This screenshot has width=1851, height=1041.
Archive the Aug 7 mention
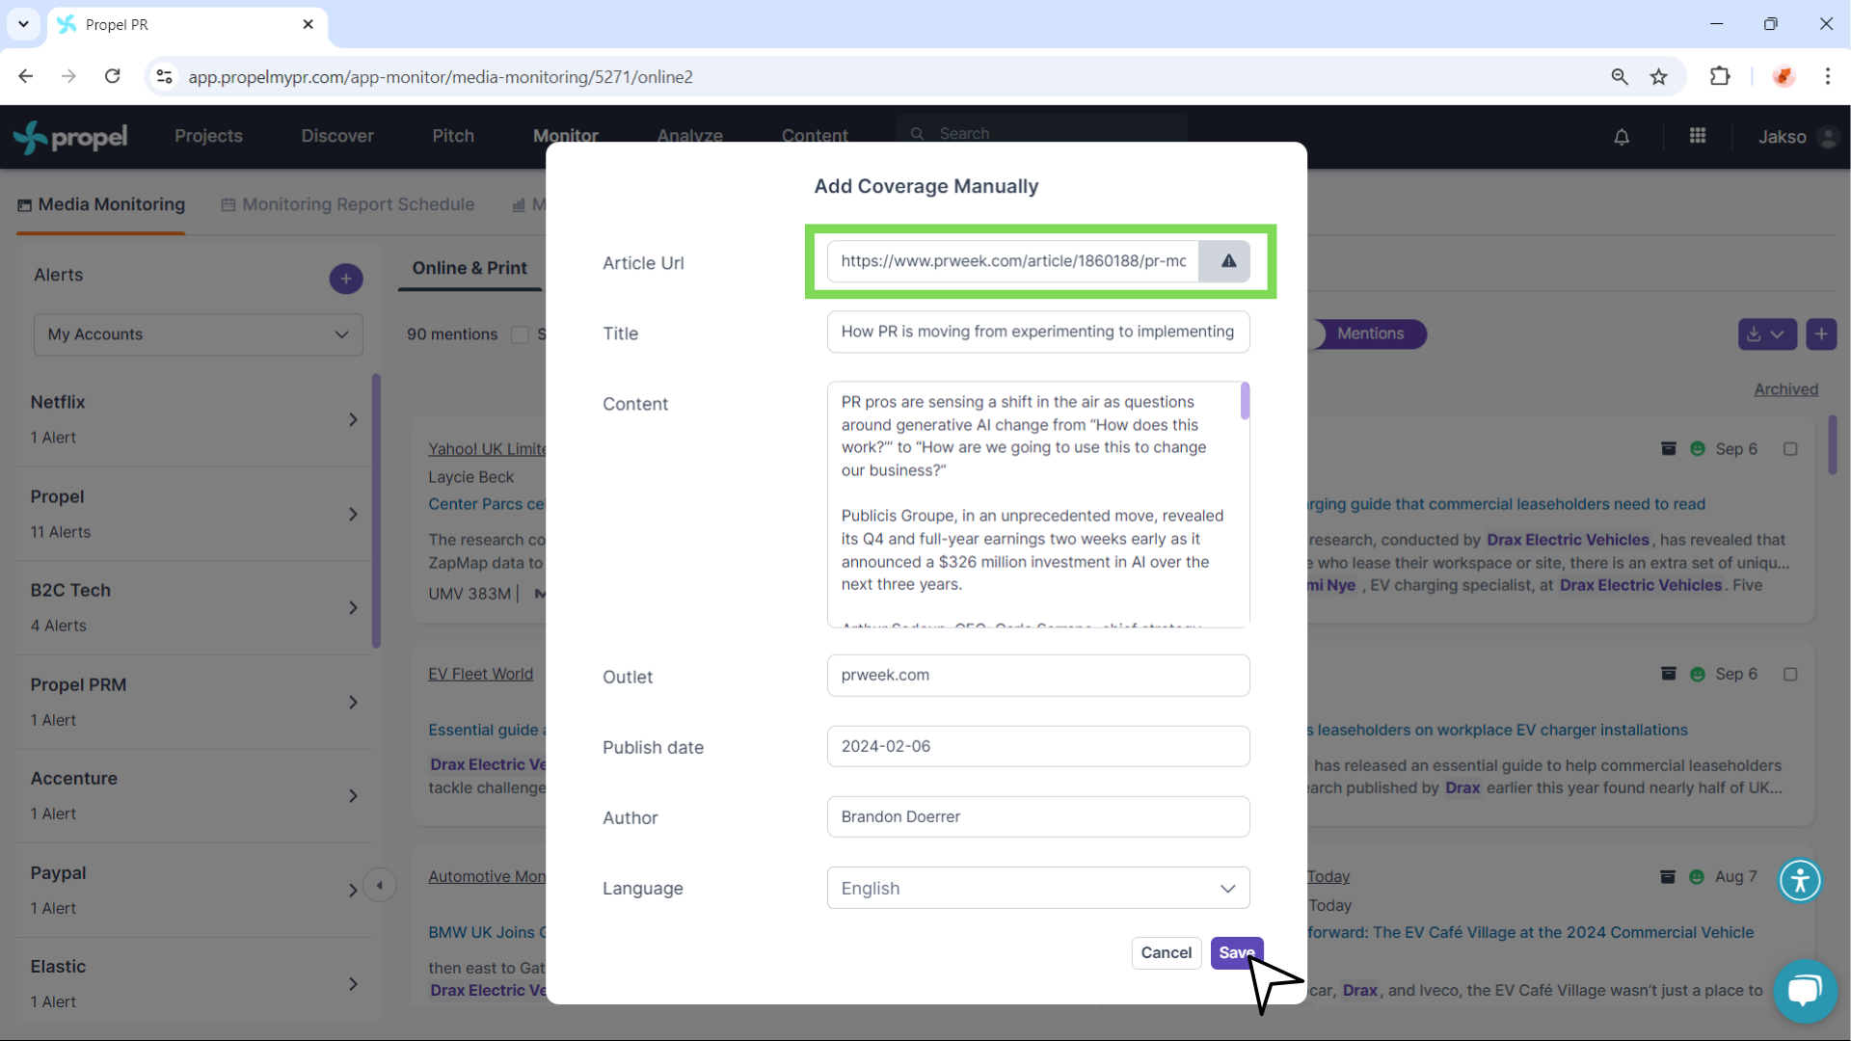pyautogui.click(x=1668, y=876)
